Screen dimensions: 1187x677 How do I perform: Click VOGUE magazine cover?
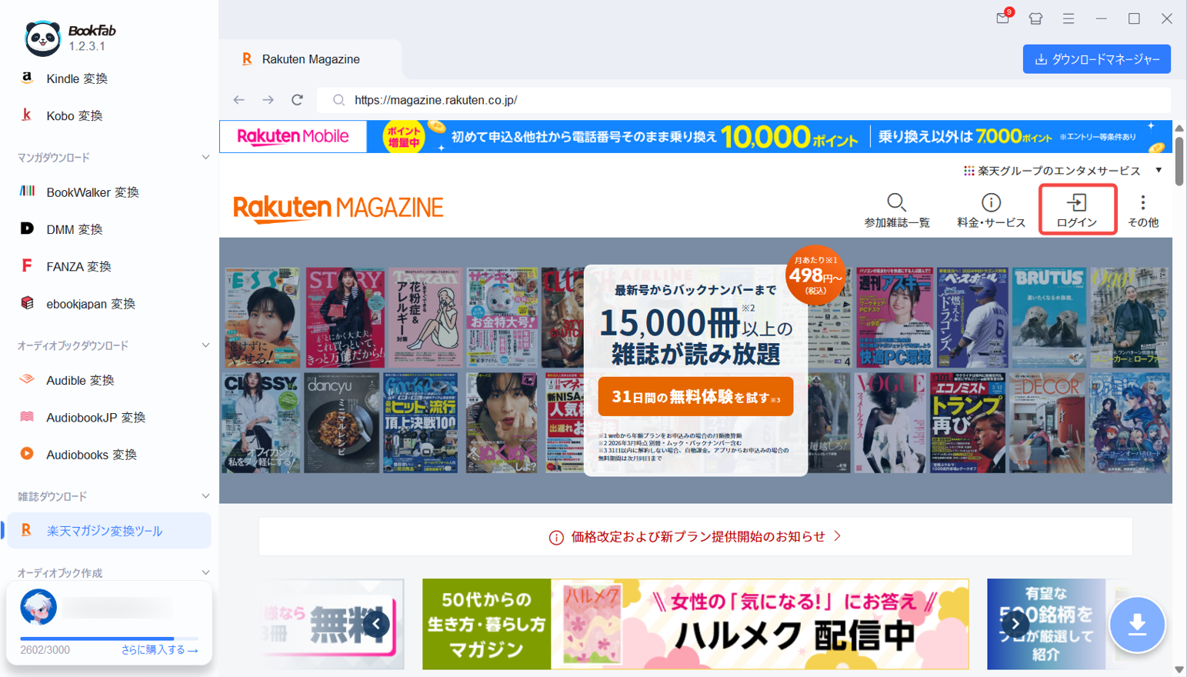(891, 422)
